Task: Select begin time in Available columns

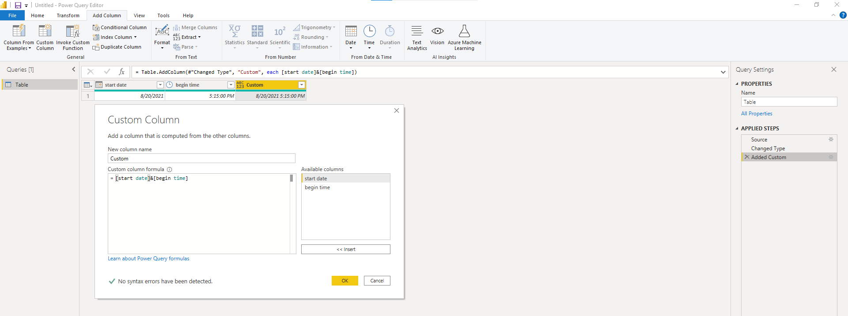Action: (346, 187)
